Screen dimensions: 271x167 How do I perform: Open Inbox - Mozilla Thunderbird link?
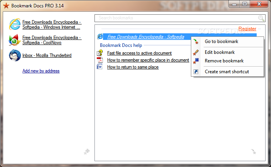point(47,55)
